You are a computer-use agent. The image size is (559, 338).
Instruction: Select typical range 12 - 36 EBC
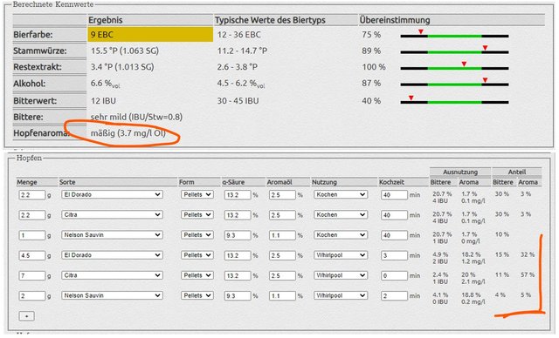coord(238,35)
